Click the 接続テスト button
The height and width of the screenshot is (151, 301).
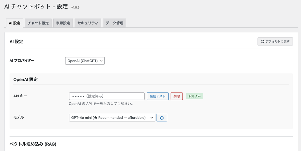coord(158,96)
